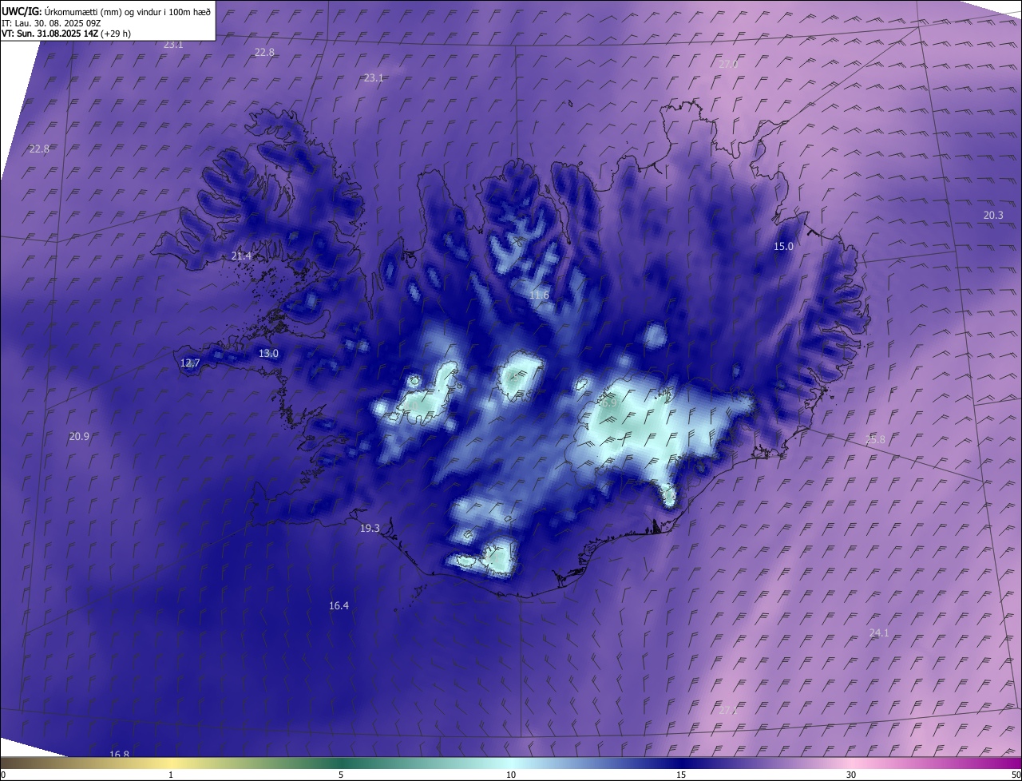Click the 21.4 value label on the map

241,256
